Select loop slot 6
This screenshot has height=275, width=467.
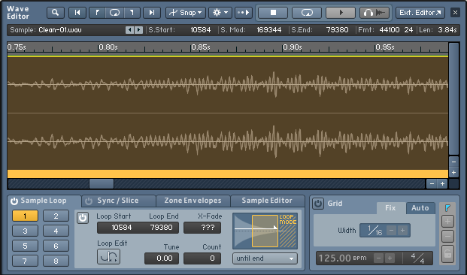pos(56,246)
